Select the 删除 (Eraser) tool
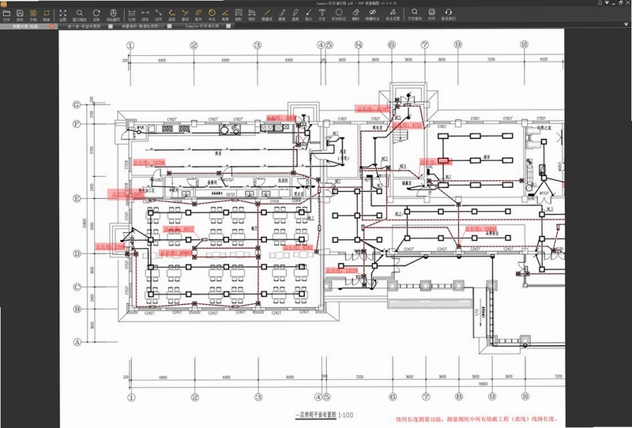Viewport: 632px width, 428px height. pos(355,15)
